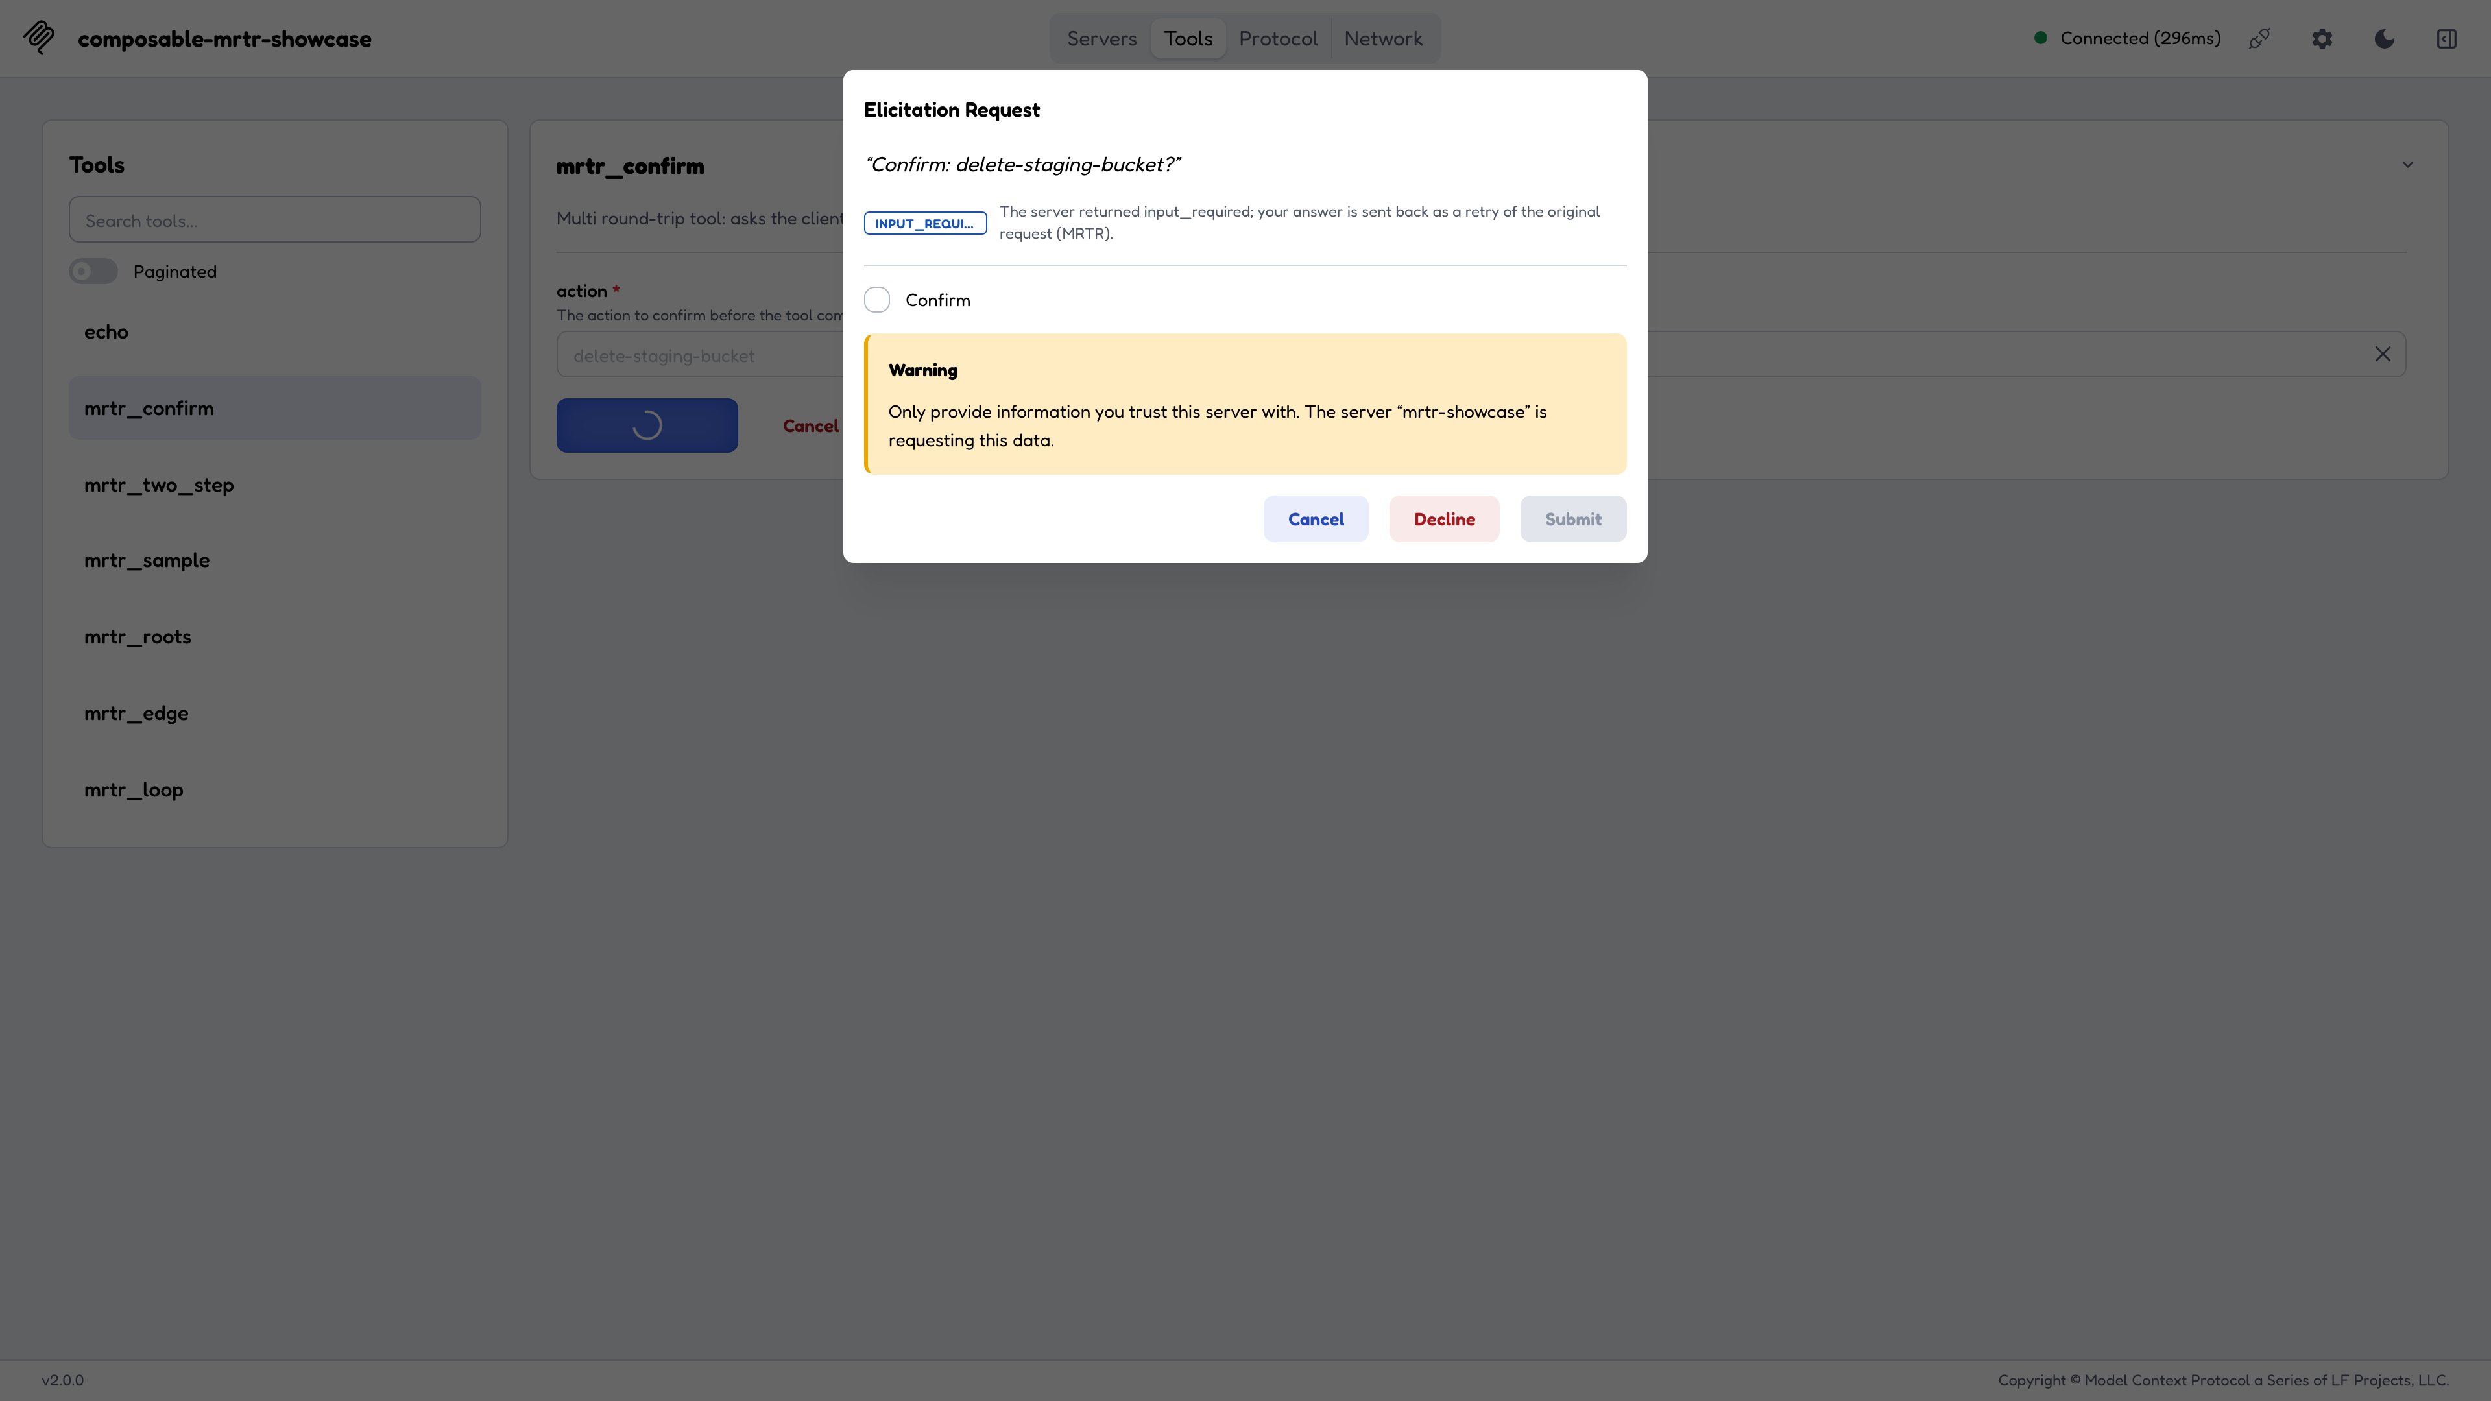
Task: Pick the mrtr_edge tool
Action: 274,713
